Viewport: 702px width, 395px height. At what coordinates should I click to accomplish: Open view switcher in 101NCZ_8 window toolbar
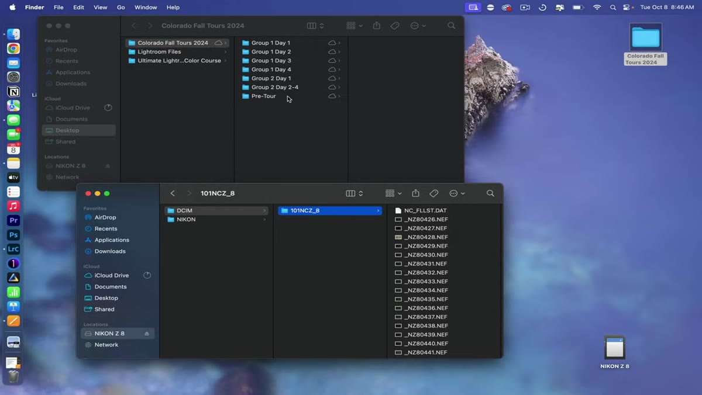coord(355,193)
